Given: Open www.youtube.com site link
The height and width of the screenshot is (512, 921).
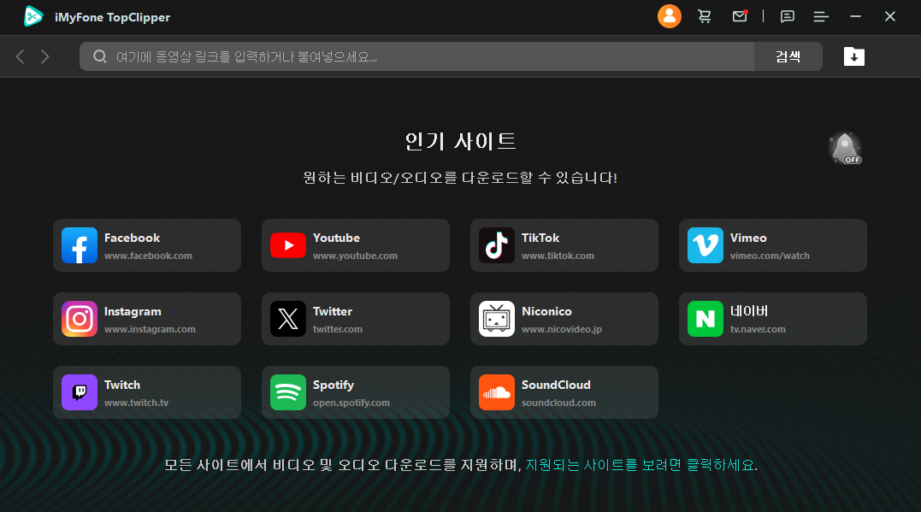Looking at the screenshot, I should point(355,256).
